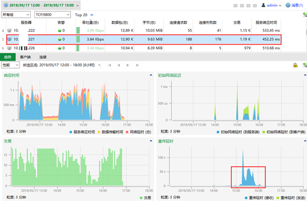Image resolution: width=307 pixels, height=201 pixels.
Task: Sort by the 字节(总) column header
Action: pos(149,23)
